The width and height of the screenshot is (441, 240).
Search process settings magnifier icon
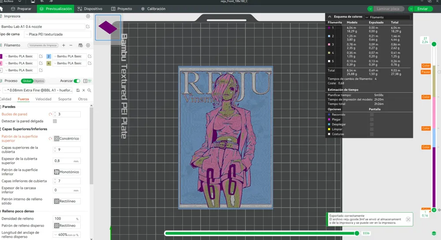click(x=89, y=90)
